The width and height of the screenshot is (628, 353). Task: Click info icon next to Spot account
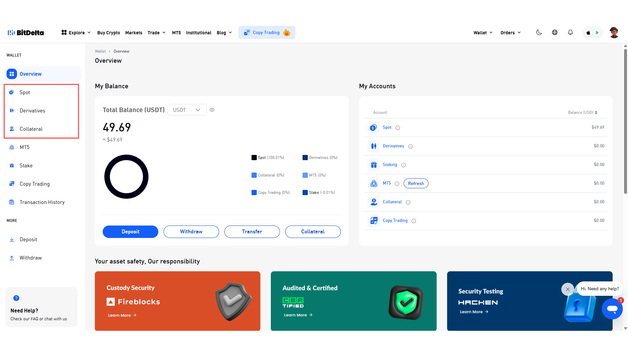(398, 128)
